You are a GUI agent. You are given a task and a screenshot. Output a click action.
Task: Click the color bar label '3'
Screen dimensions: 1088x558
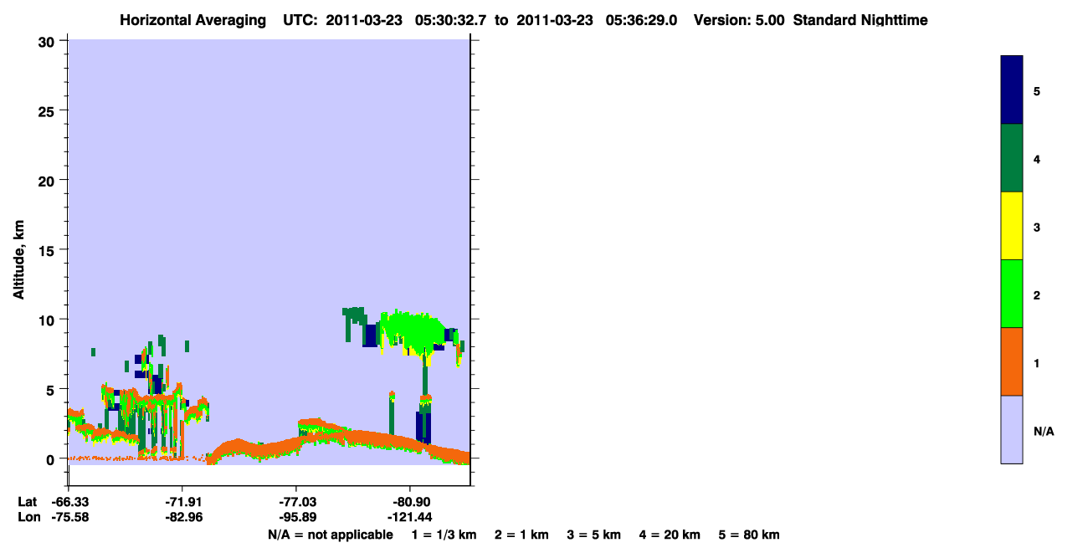1037,228
